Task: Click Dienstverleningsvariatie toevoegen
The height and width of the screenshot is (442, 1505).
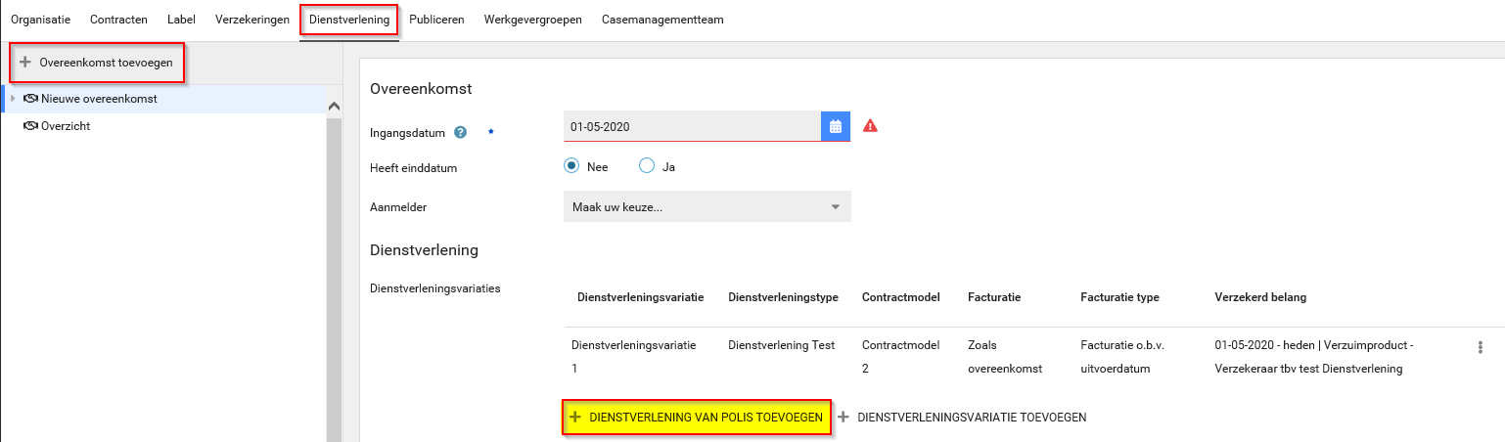Action: click(971, 417)
